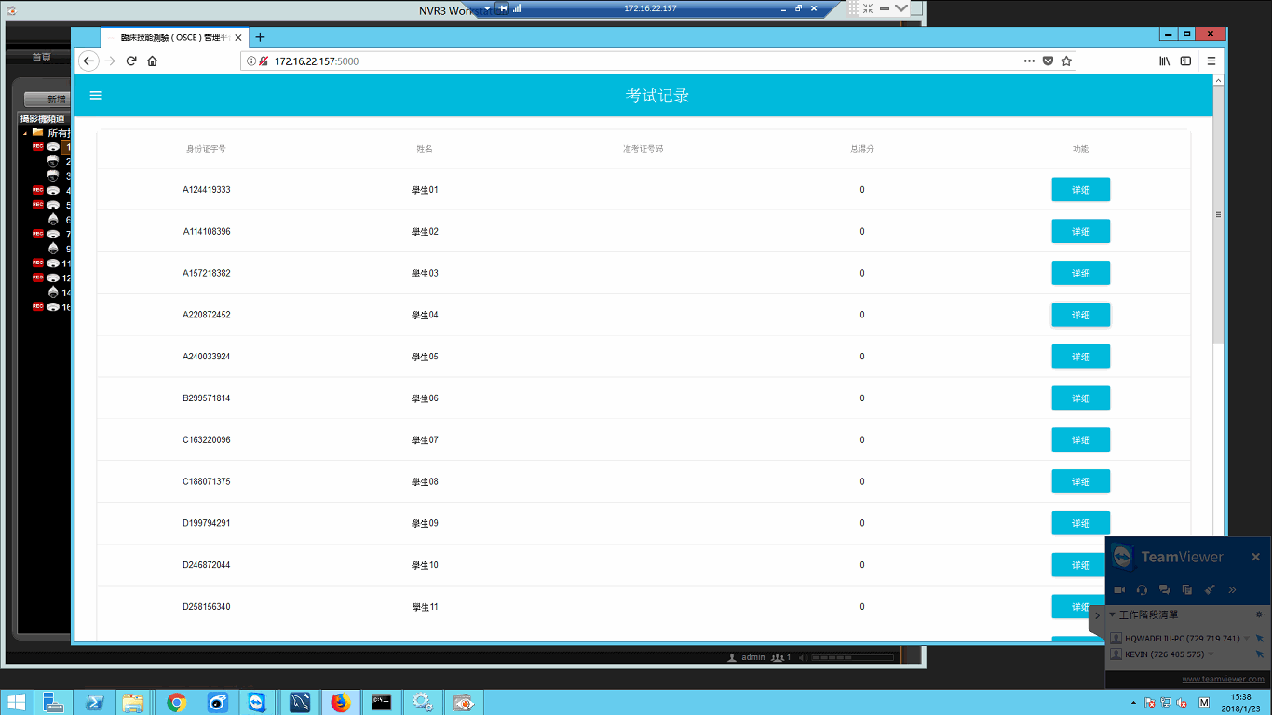
Task: Open a new Firefox tab
Action: coord(260,37)
